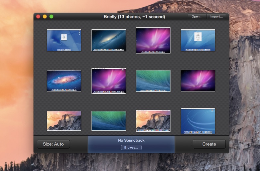
Task: Select purple aurora thumbnail with dock, no drive icon
Action: pos(153,40)
